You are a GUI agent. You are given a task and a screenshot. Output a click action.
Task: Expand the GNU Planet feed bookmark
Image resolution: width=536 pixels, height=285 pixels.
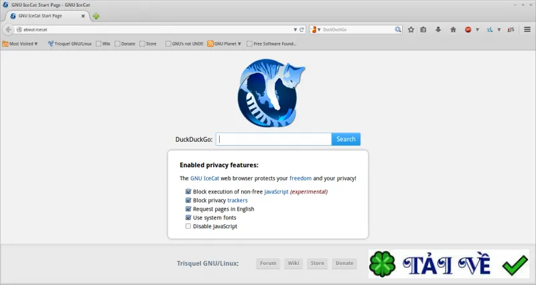[x=224, y=43]
